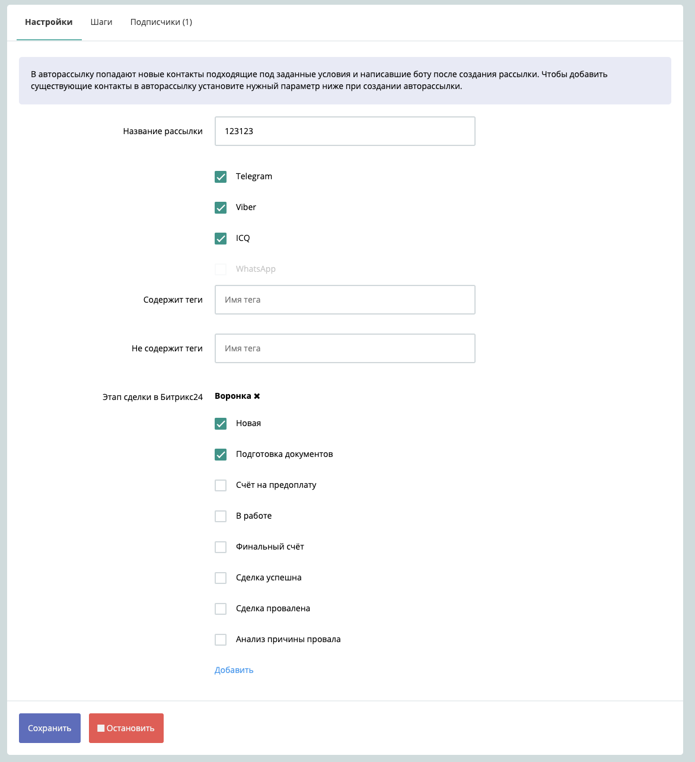Click the Содержит теги tag field
695x762 pixels.
(x=345, y=300)
